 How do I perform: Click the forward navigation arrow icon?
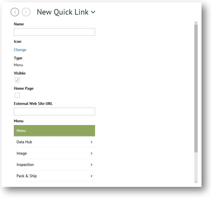26,12
